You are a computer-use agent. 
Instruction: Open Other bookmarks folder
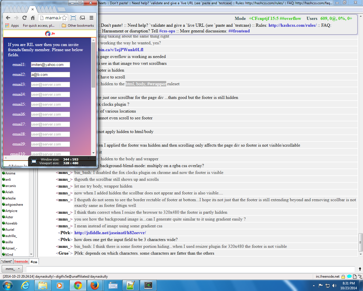click(78, 26)
